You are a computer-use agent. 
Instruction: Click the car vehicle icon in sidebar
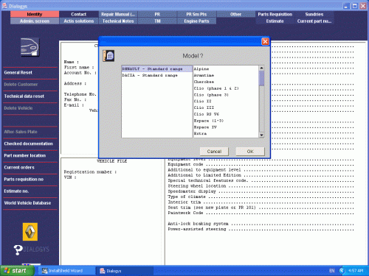pyautogui.click(x=30, y=47)
